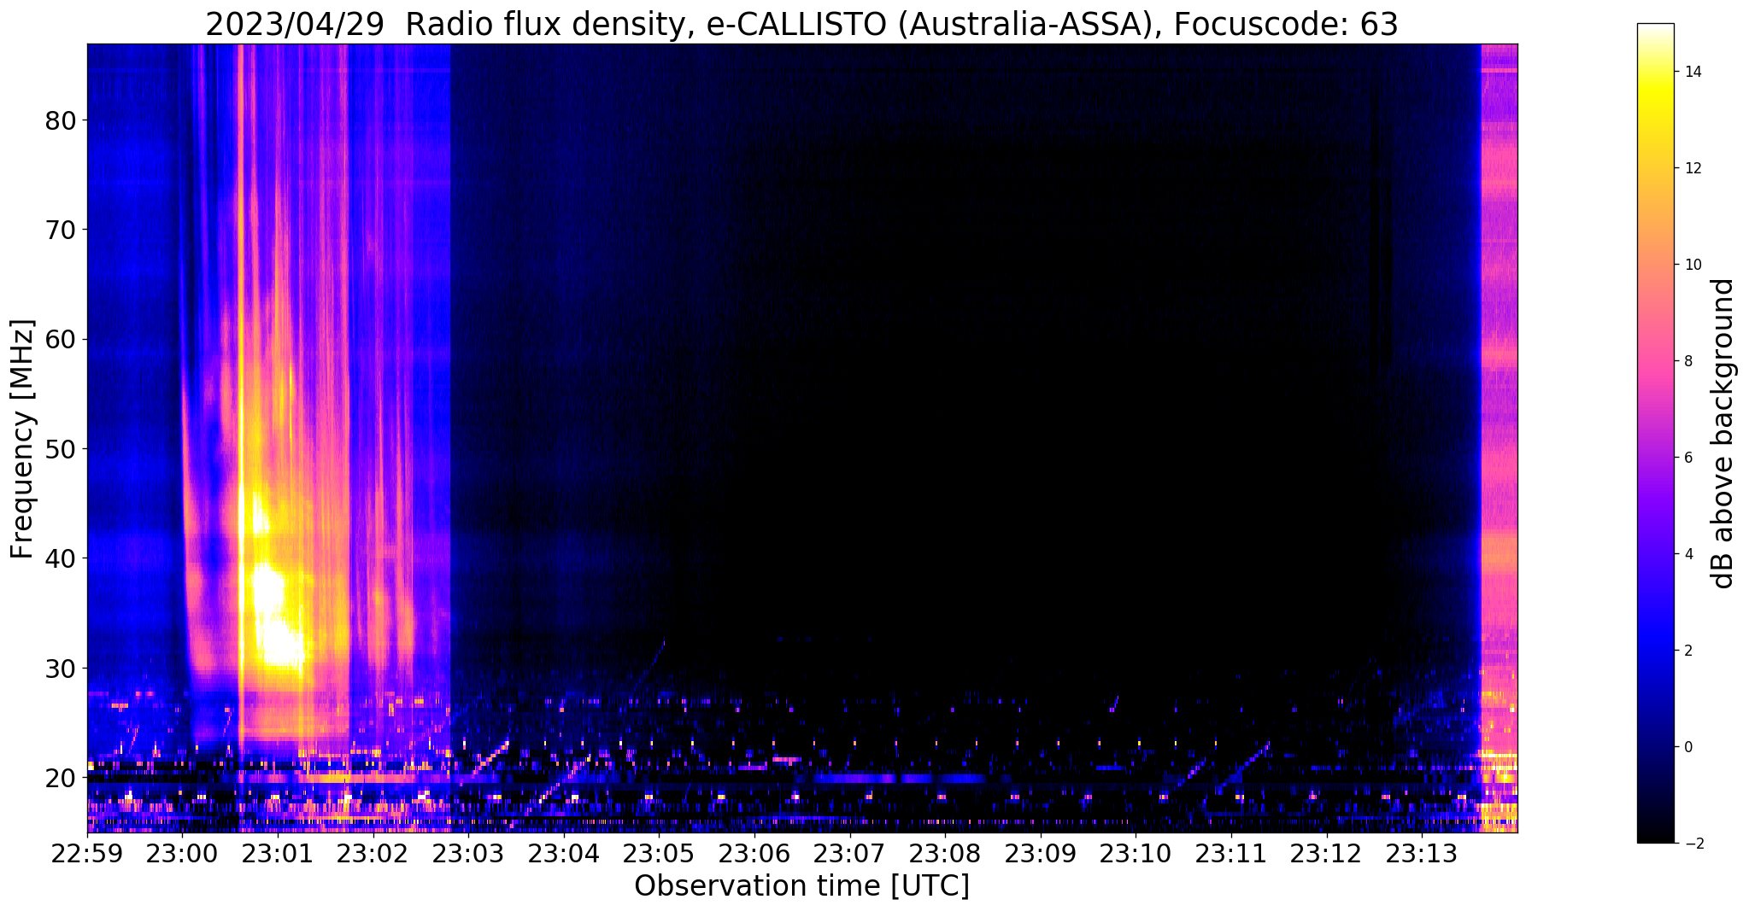The image size is (1749, 911).
Task: Click the 20 MHz frequency tick label
Action: 59,778
